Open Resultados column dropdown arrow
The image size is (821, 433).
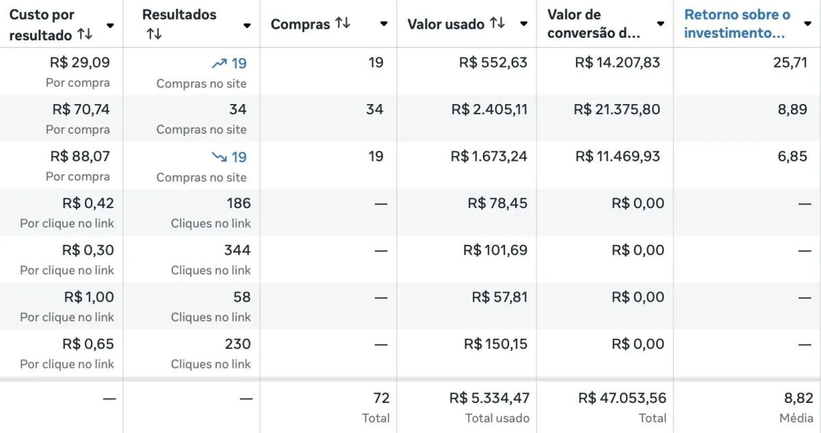click(x=247, y=25)
